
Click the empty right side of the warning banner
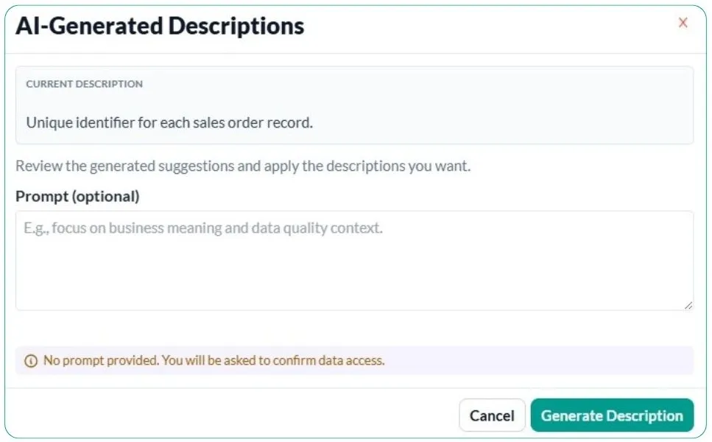click(x=552, y=361)
